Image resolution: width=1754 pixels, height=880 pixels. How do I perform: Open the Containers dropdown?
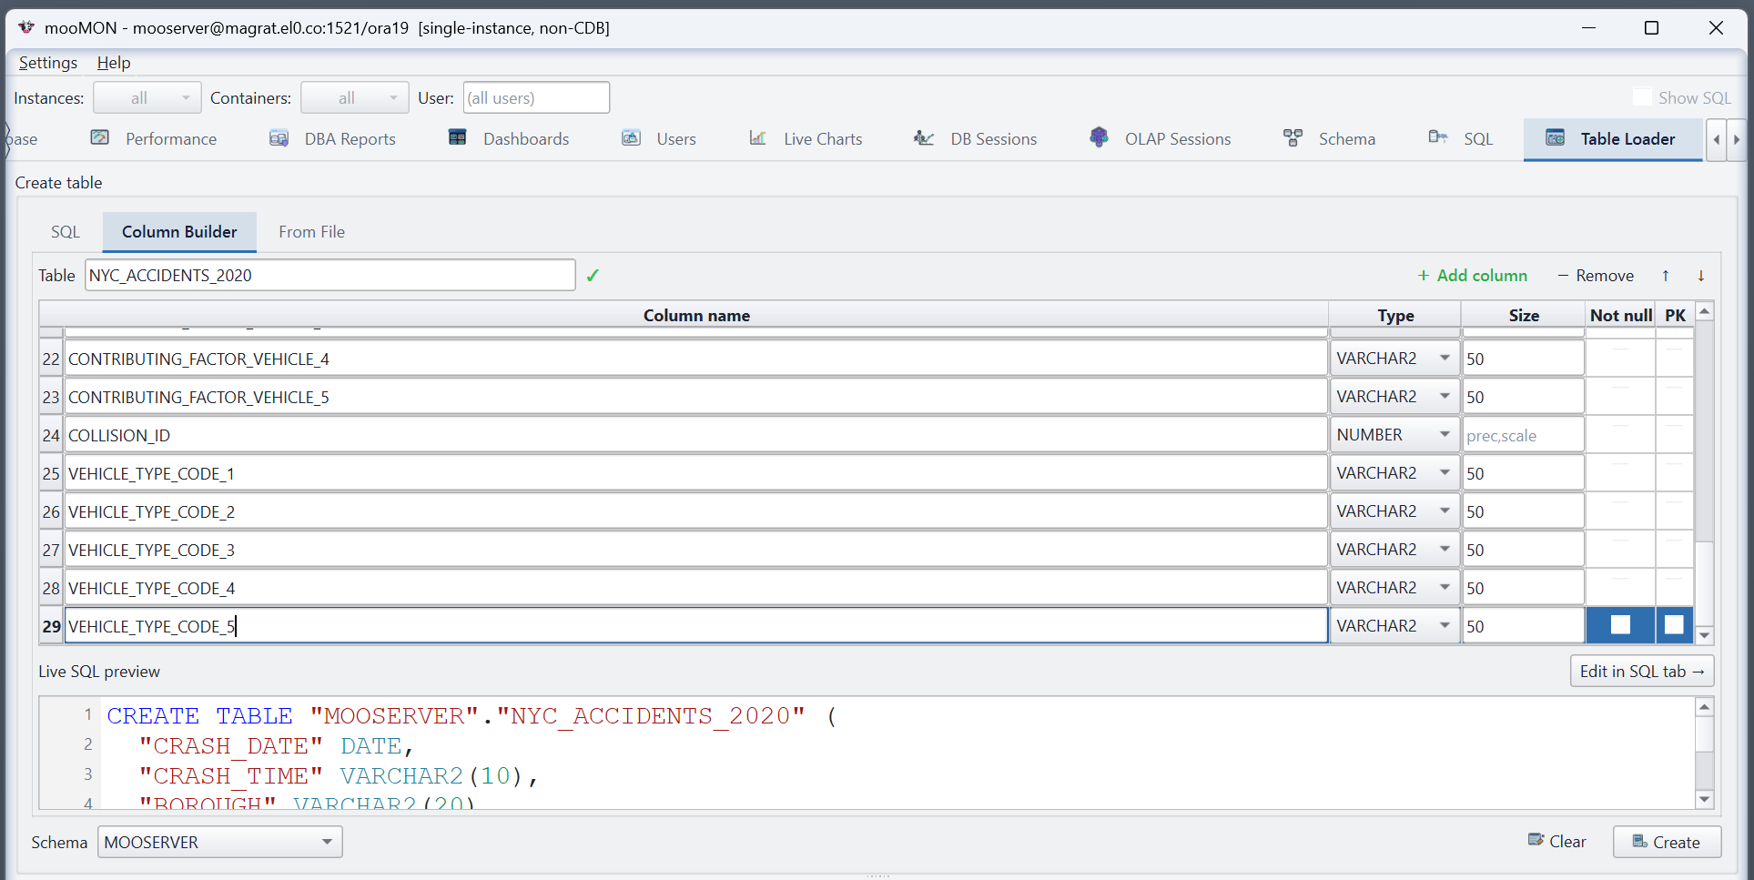[355, 97]
